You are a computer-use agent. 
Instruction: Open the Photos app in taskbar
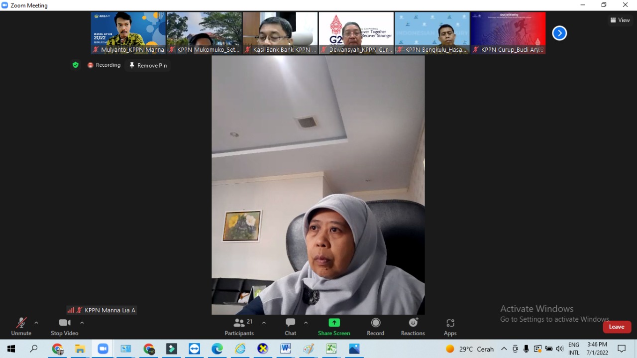point(354,349)
